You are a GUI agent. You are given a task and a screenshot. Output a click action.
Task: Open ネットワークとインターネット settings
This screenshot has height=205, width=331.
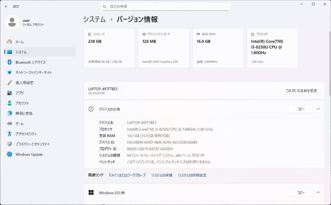34,73
